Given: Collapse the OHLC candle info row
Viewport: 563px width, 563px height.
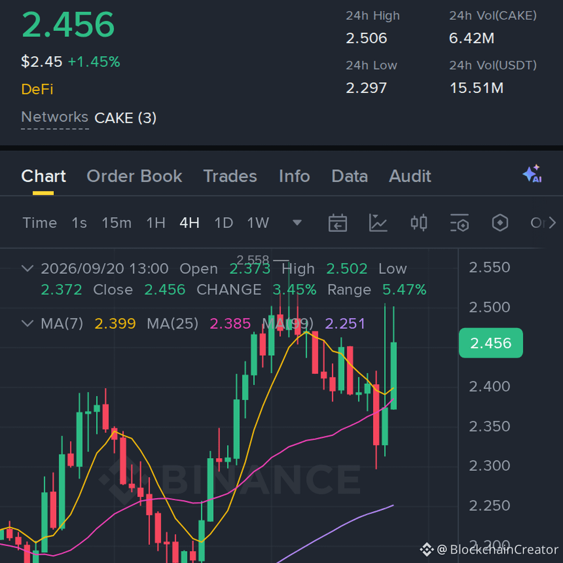Looking at the screenshot, I should (x=28, y=268).
